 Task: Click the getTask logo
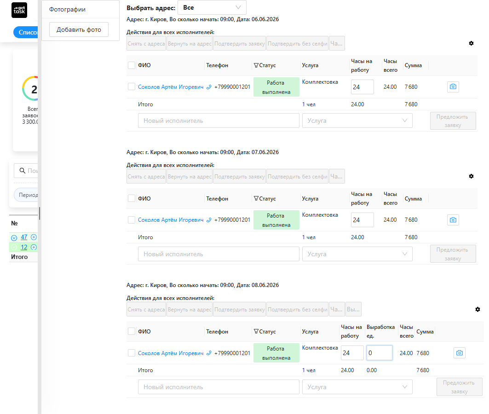click(x=19, y=10)
